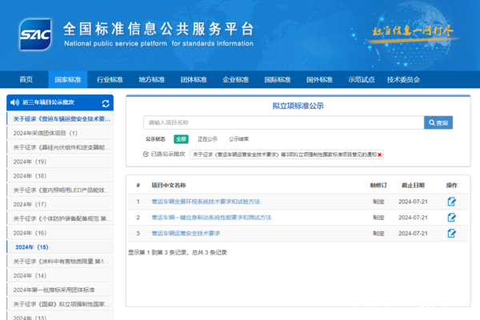The width and height of the screenshot is (480, 320).
Task: Open the 国家标准 navigation tab
Action: click(x=68, y=80)
